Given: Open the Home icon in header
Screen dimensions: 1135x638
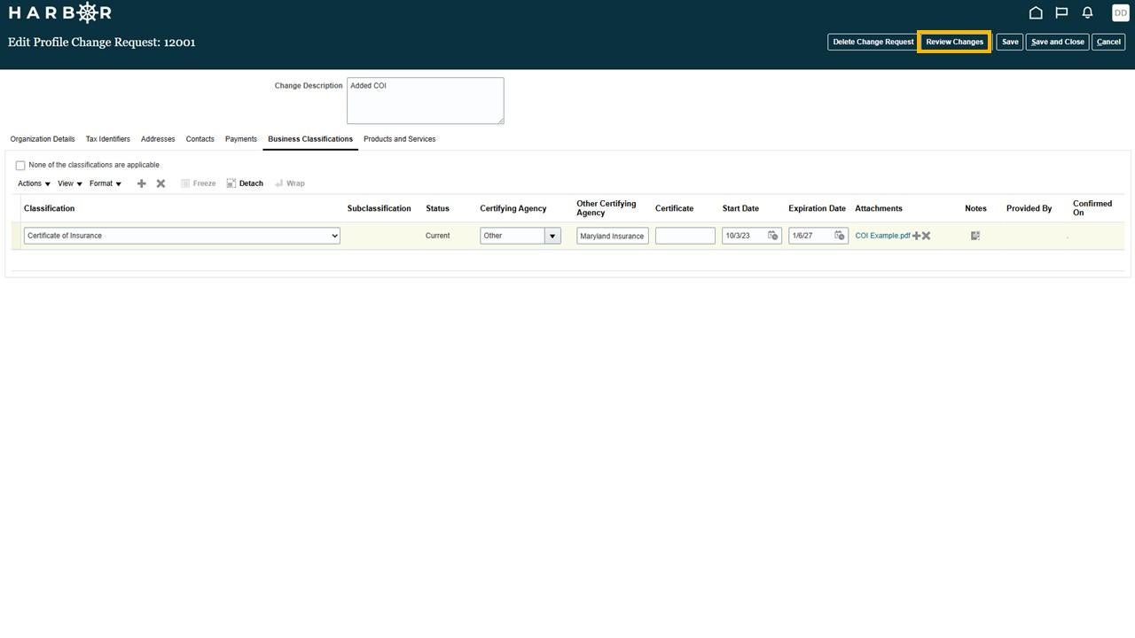Looking at the screenshot, I should pos(1035,12).
